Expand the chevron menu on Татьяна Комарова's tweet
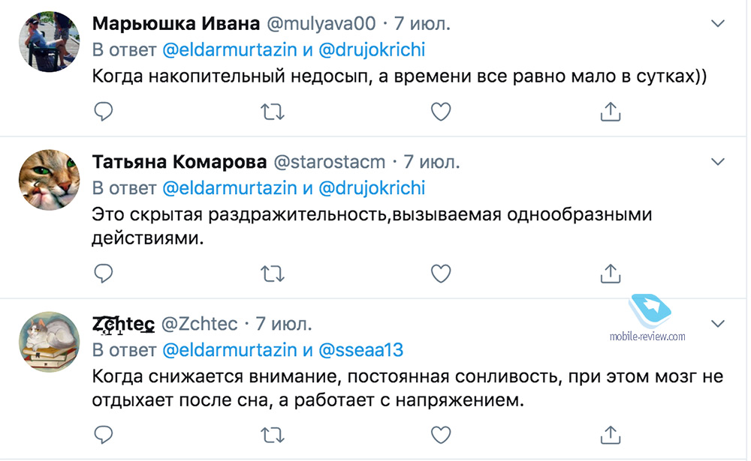The height and width of the screenshot is (461, 751). 717,162
